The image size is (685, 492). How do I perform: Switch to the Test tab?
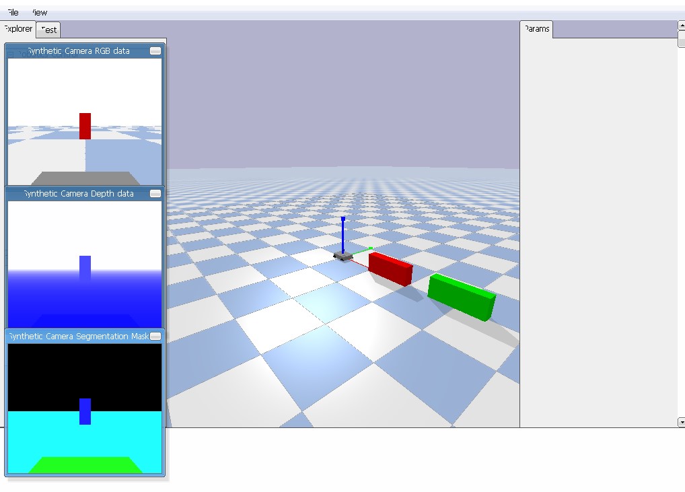pos(48,30)
